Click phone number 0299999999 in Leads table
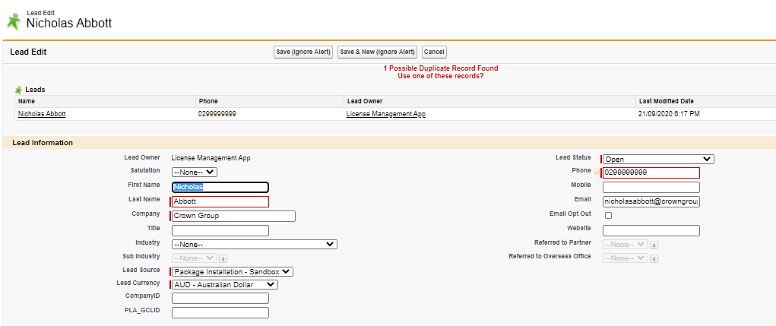Image resolution: width=776 pixels, height=326 pixels. 217,114
